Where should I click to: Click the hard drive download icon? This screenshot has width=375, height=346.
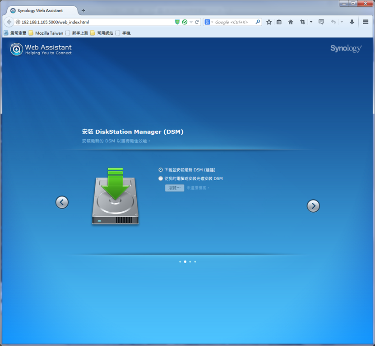coord(115,196)
